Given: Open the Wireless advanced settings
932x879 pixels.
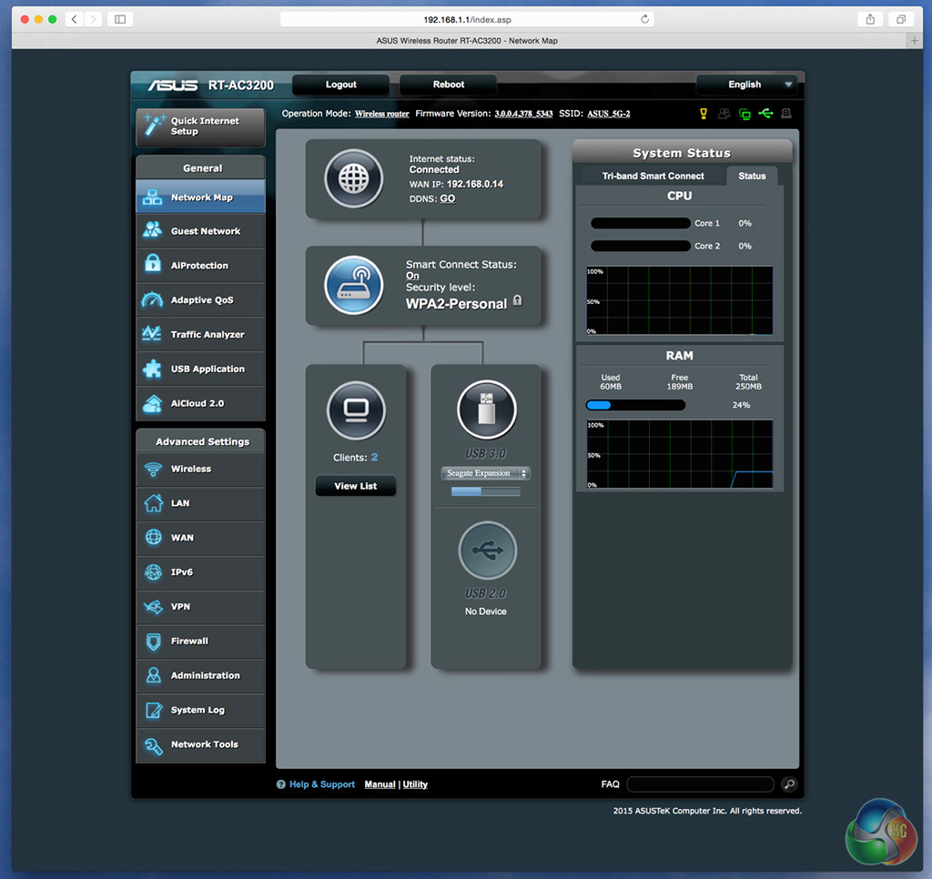Looking at the screenshot, I should 200,469.
